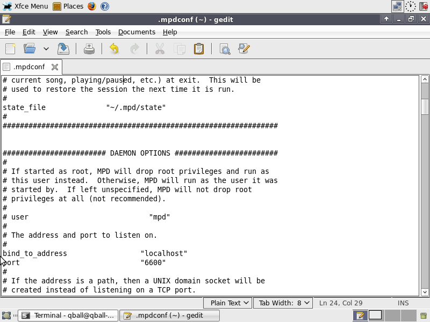Save the current file with the toolbar icon
430x322 pixels.
(x=63, y=49)
